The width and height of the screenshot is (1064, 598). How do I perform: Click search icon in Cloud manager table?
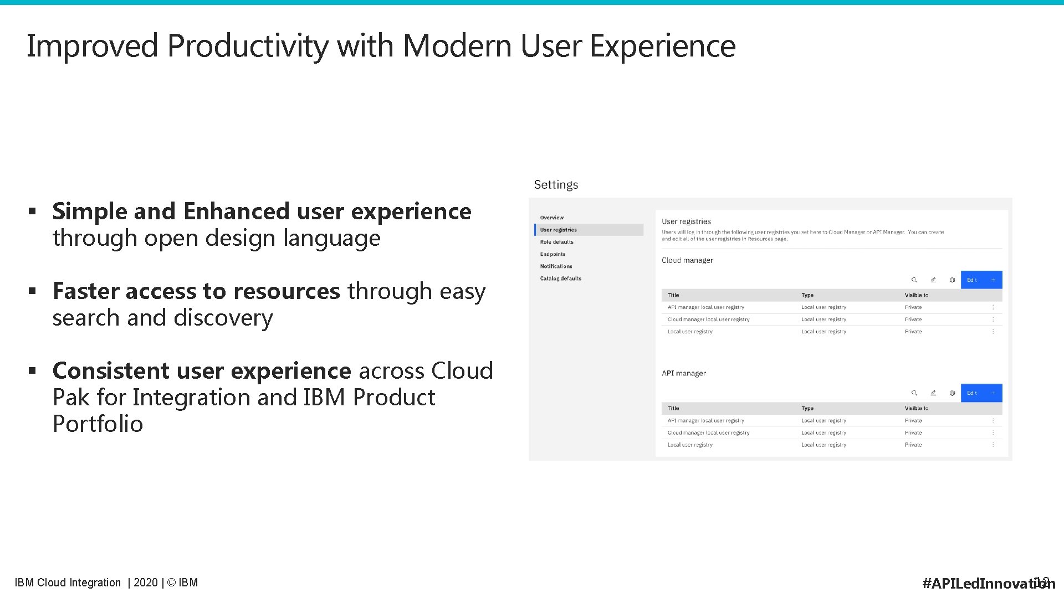pyautogui.click(x=914, y=280)
